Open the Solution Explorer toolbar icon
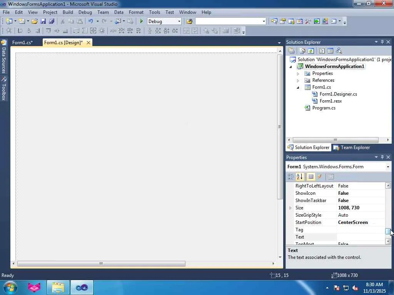 [274, 22]
